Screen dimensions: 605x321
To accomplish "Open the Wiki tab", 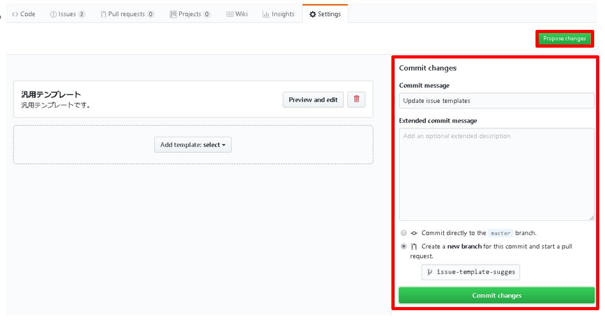I will pyautogui.click(x=237, y=14).
